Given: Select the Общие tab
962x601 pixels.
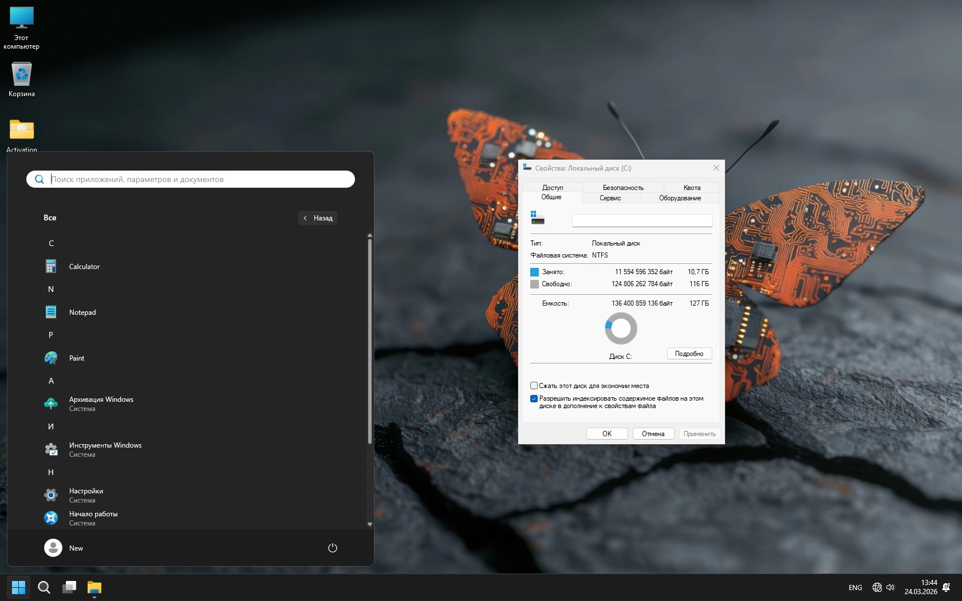Looking at the screenshot, I should tap(551, 197).
